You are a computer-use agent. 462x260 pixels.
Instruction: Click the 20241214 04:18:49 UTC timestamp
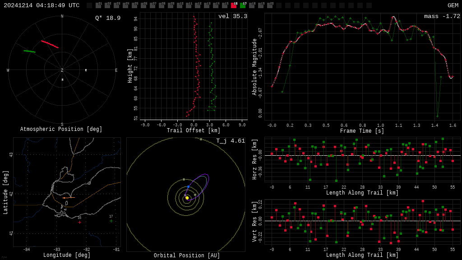42,5
